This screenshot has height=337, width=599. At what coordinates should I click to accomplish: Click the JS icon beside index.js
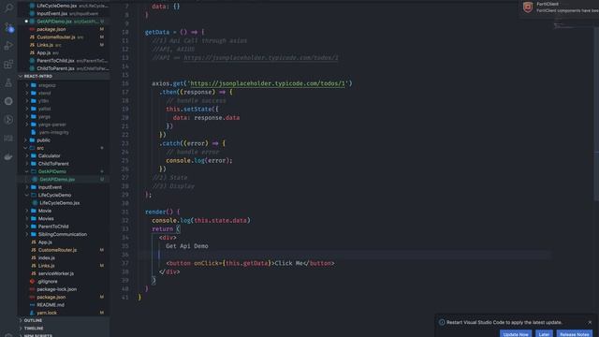pos(34,258)
